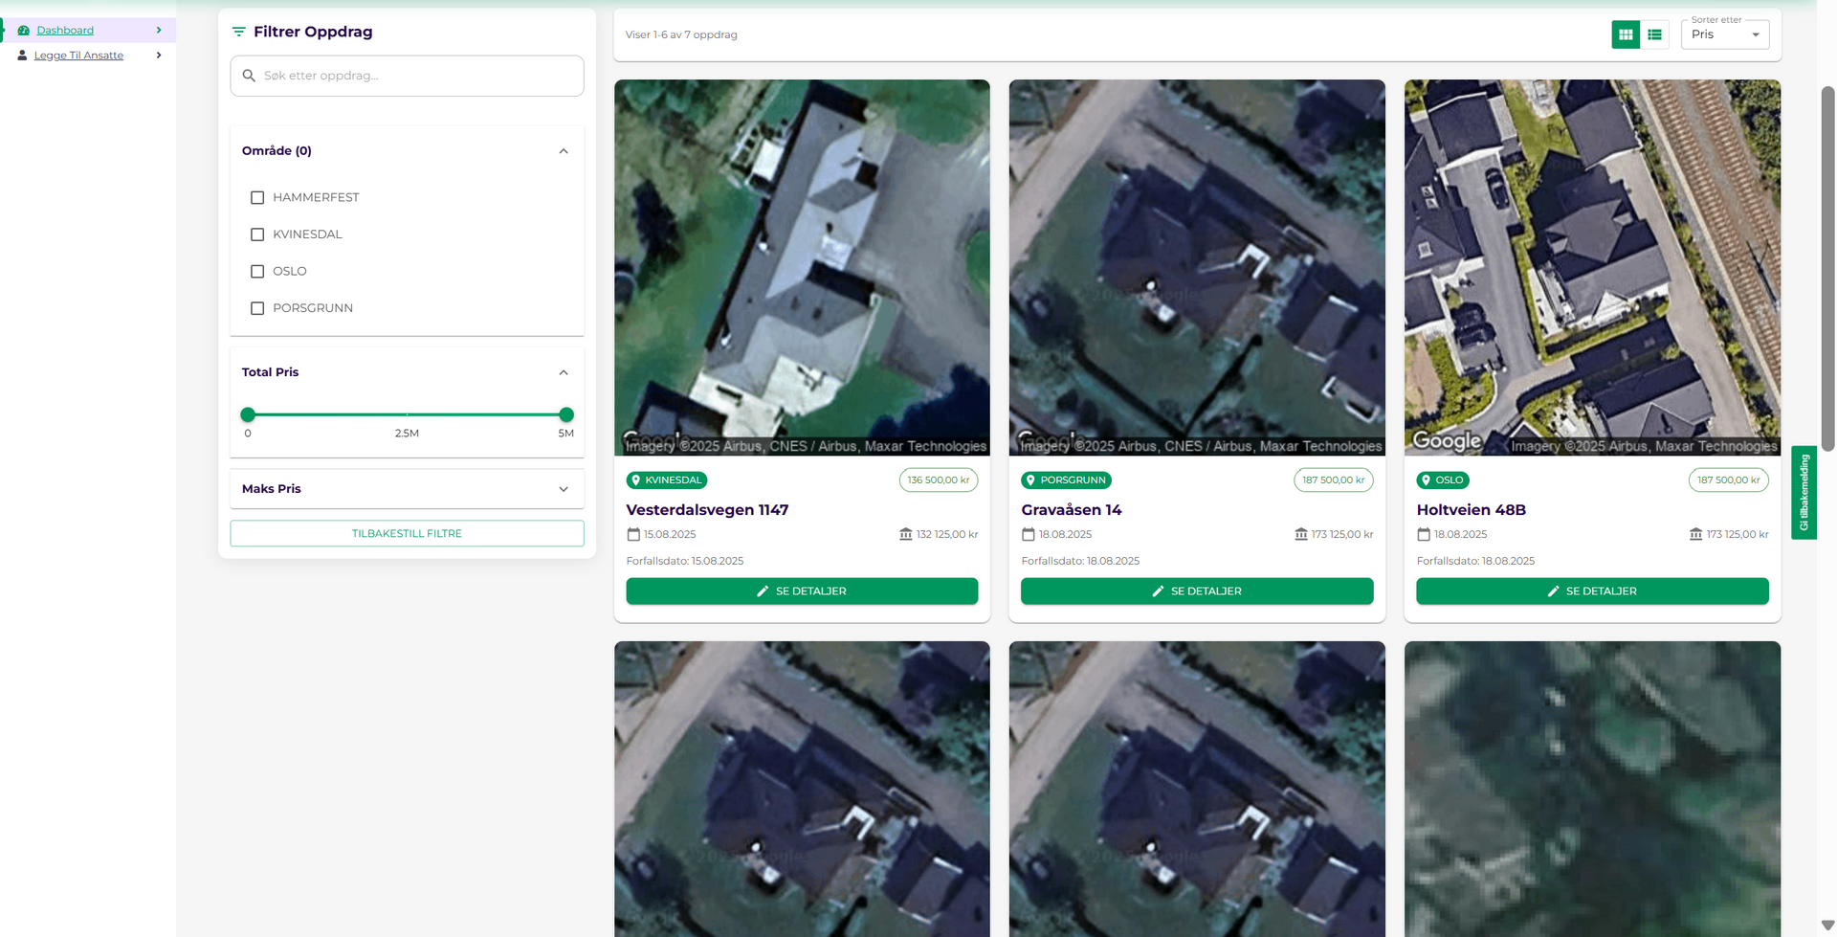The width and height of the screenshot is (1837, 937).
Task: Click calendar icon on Holtveien 48B card
Action: [1424, 534]
